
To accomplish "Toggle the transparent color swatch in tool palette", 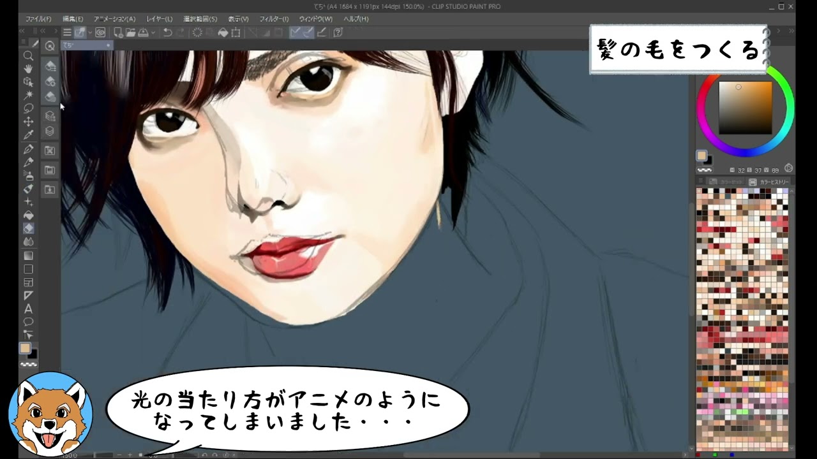I will (28, 365).
